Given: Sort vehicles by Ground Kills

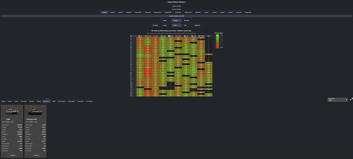Looking at the screenshot, I should pos(24,101).
